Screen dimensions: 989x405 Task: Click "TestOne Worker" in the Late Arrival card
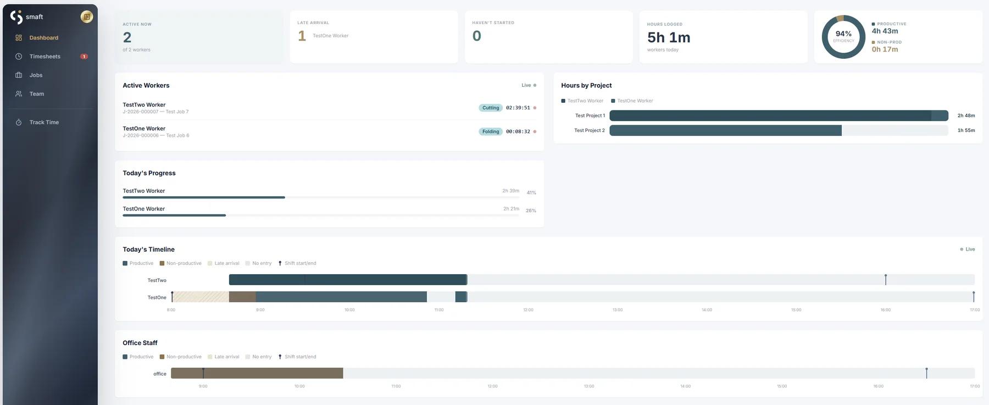331,36
